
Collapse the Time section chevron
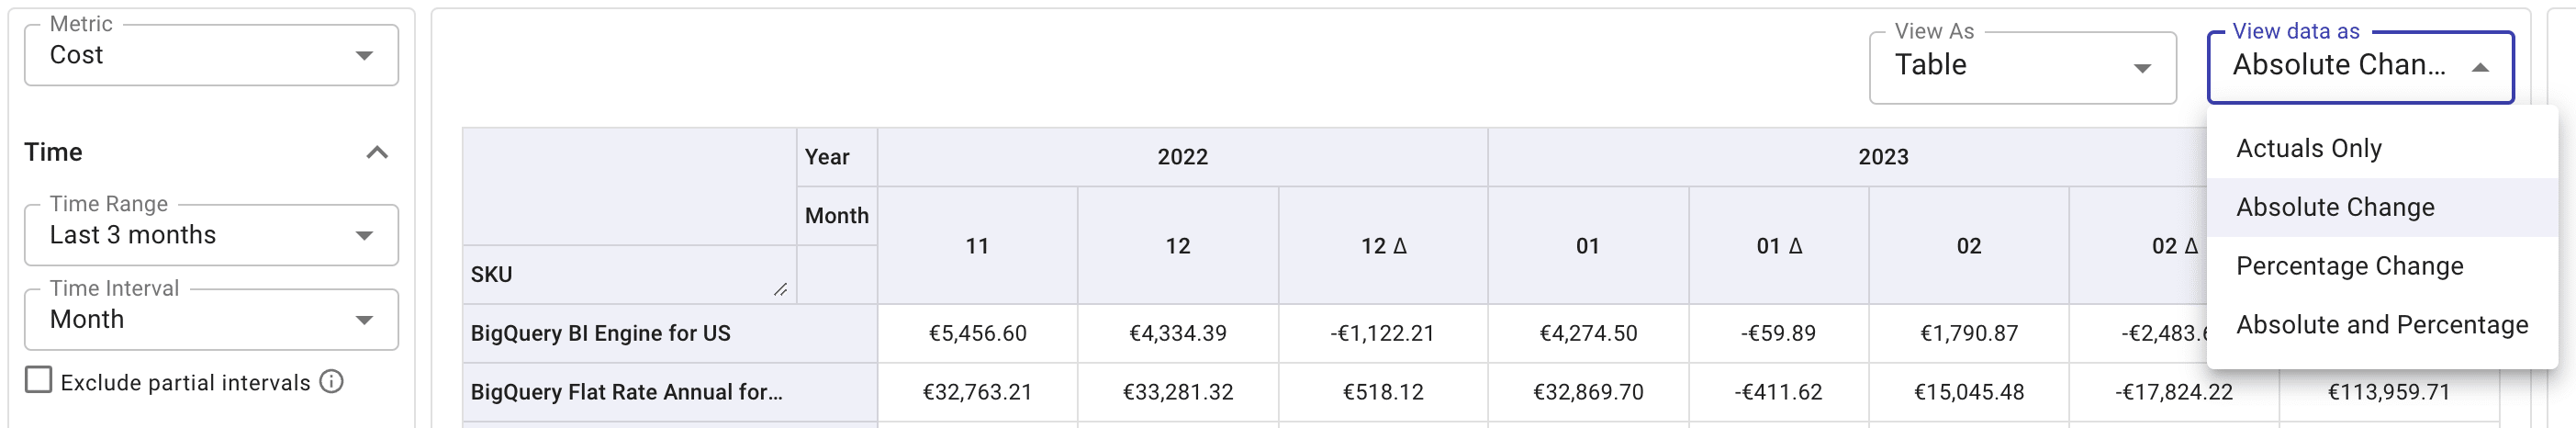[377, 153]
